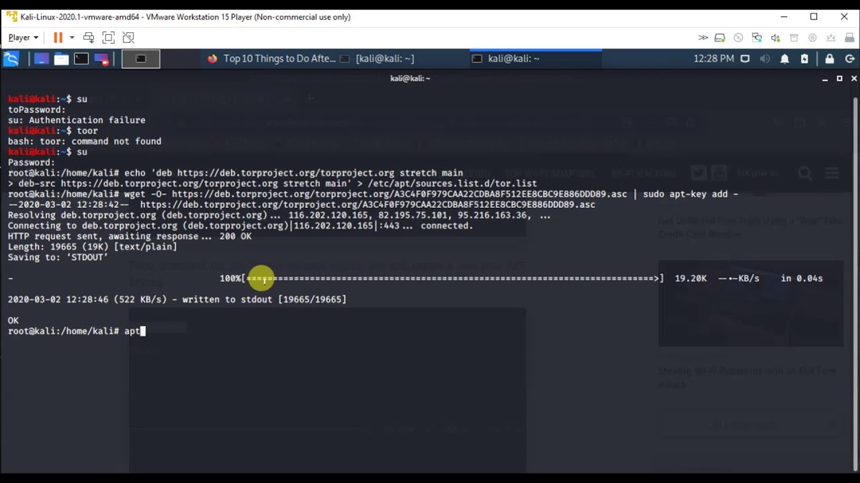Open the Player menu in VMware
The height and width of the screenshot is (483, 860).
tap(23, 38)
